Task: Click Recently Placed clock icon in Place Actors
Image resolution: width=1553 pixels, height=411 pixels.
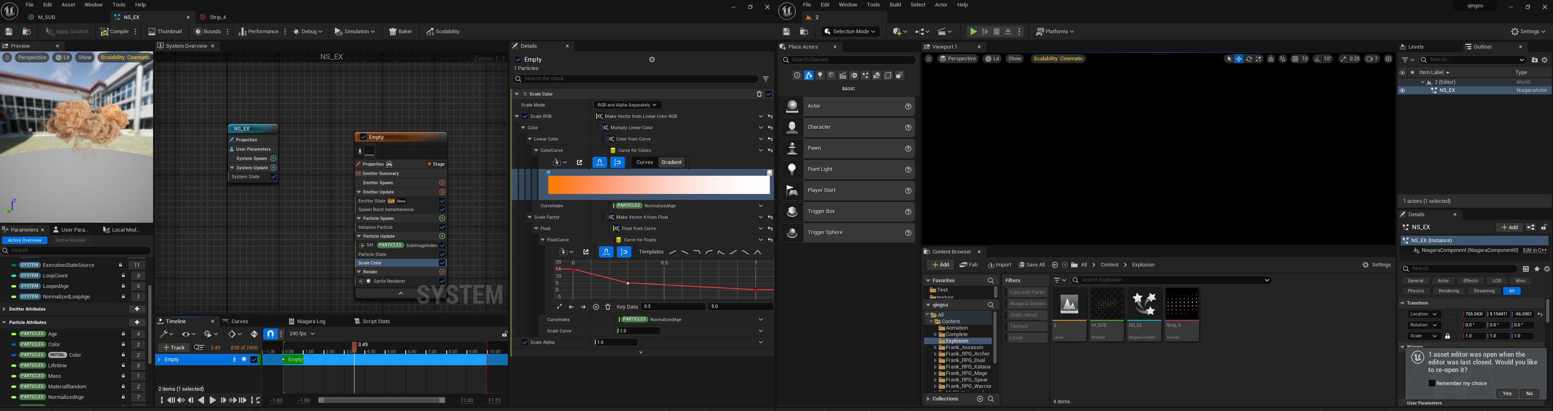Action: click(x=797, y=75)
